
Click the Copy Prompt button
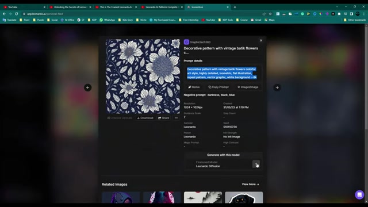pos(218,87)
